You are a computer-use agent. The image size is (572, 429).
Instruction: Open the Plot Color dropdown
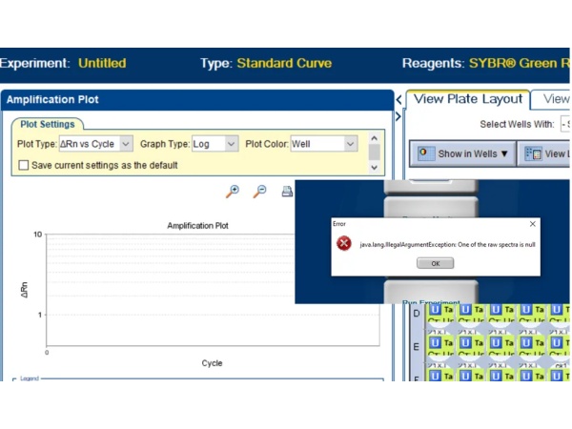point(350,144)
